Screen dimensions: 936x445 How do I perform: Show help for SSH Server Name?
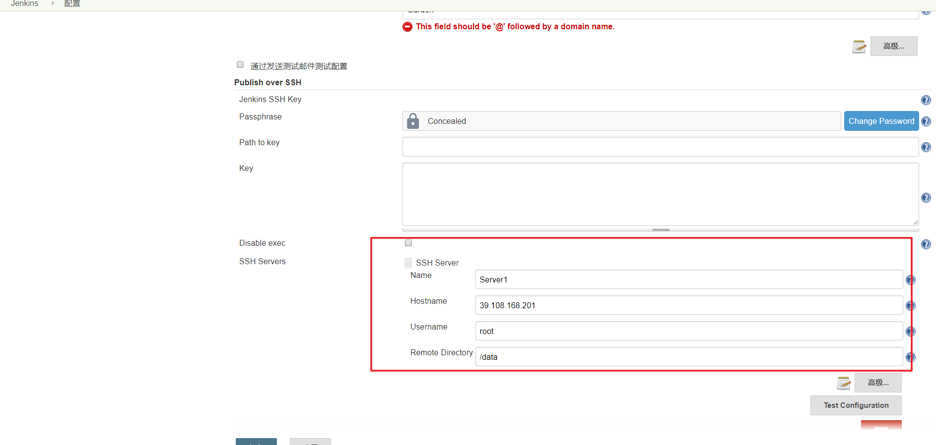(x=910, y=280)
